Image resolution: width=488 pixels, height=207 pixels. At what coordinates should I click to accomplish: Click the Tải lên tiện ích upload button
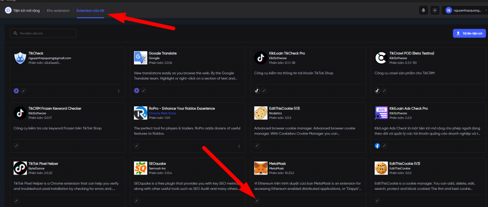(469, 33)
